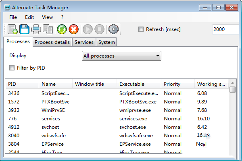Click the red X terminate icon
The width and height of the screenshot is (242, 161).
pyautogui.click(x=73, y=29)
